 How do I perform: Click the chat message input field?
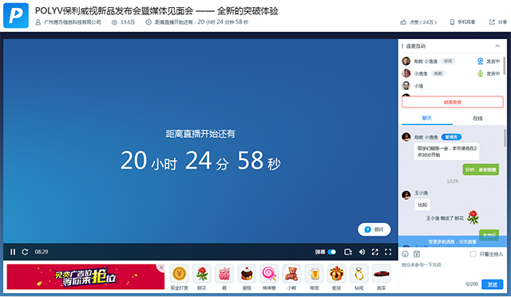tap(453, 270)
